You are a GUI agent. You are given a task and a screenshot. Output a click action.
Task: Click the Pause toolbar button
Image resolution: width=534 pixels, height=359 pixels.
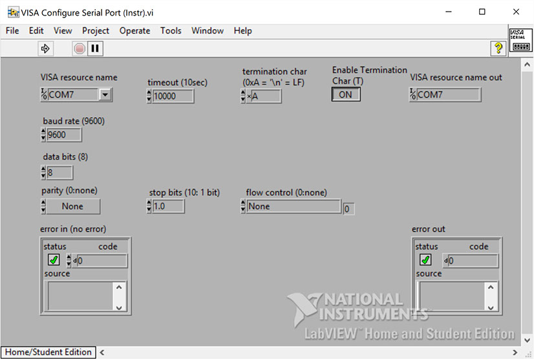(96, 49)
